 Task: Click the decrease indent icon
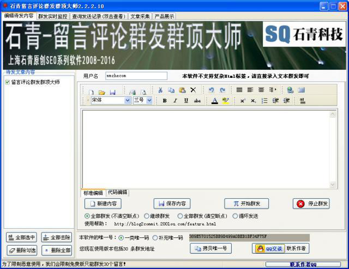coord(275,101)
